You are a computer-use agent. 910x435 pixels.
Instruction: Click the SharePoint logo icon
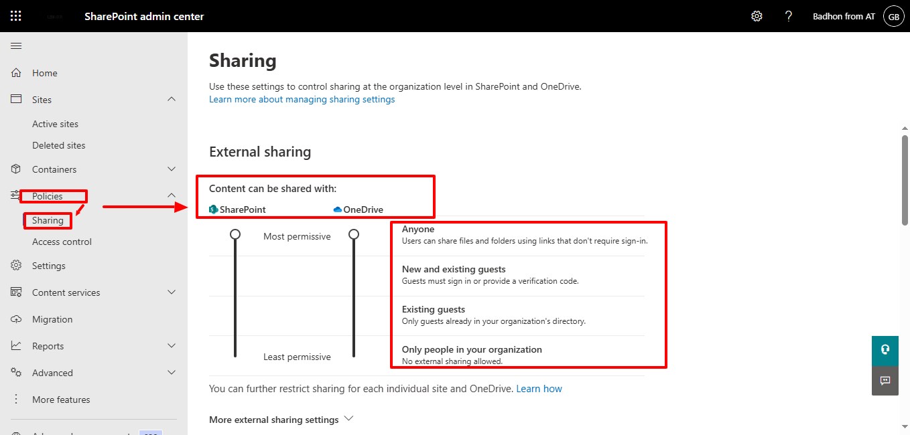coord(214,209)
